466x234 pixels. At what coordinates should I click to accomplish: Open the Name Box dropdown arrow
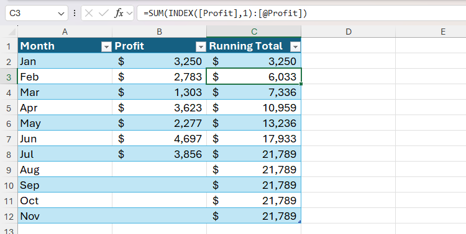coord(62,14)
